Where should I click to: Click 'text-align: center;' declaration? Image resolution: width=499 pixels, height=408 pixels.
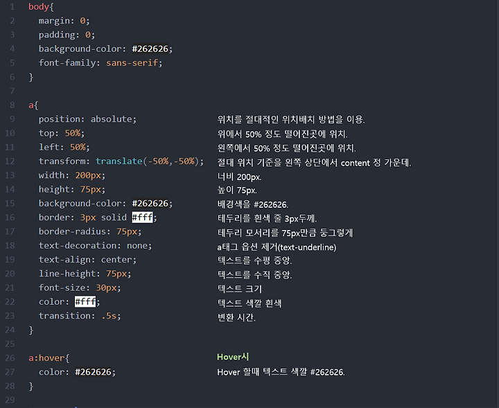click(x=87, y=260)
